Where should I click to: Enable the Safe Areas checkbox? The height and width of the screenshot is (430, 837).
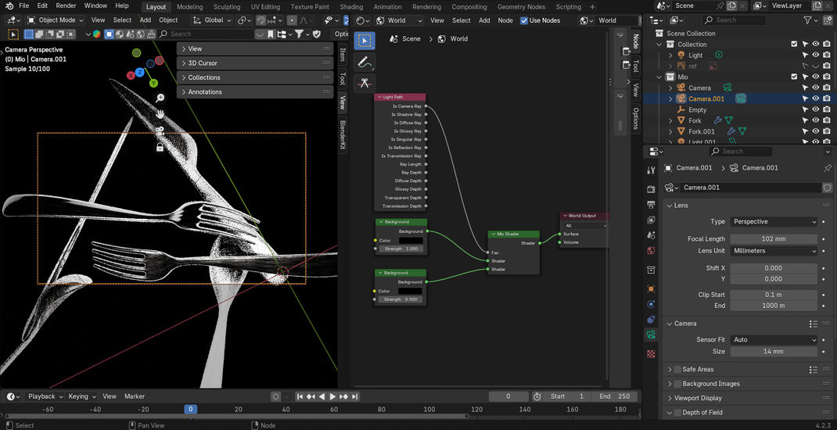click(677, 369)
